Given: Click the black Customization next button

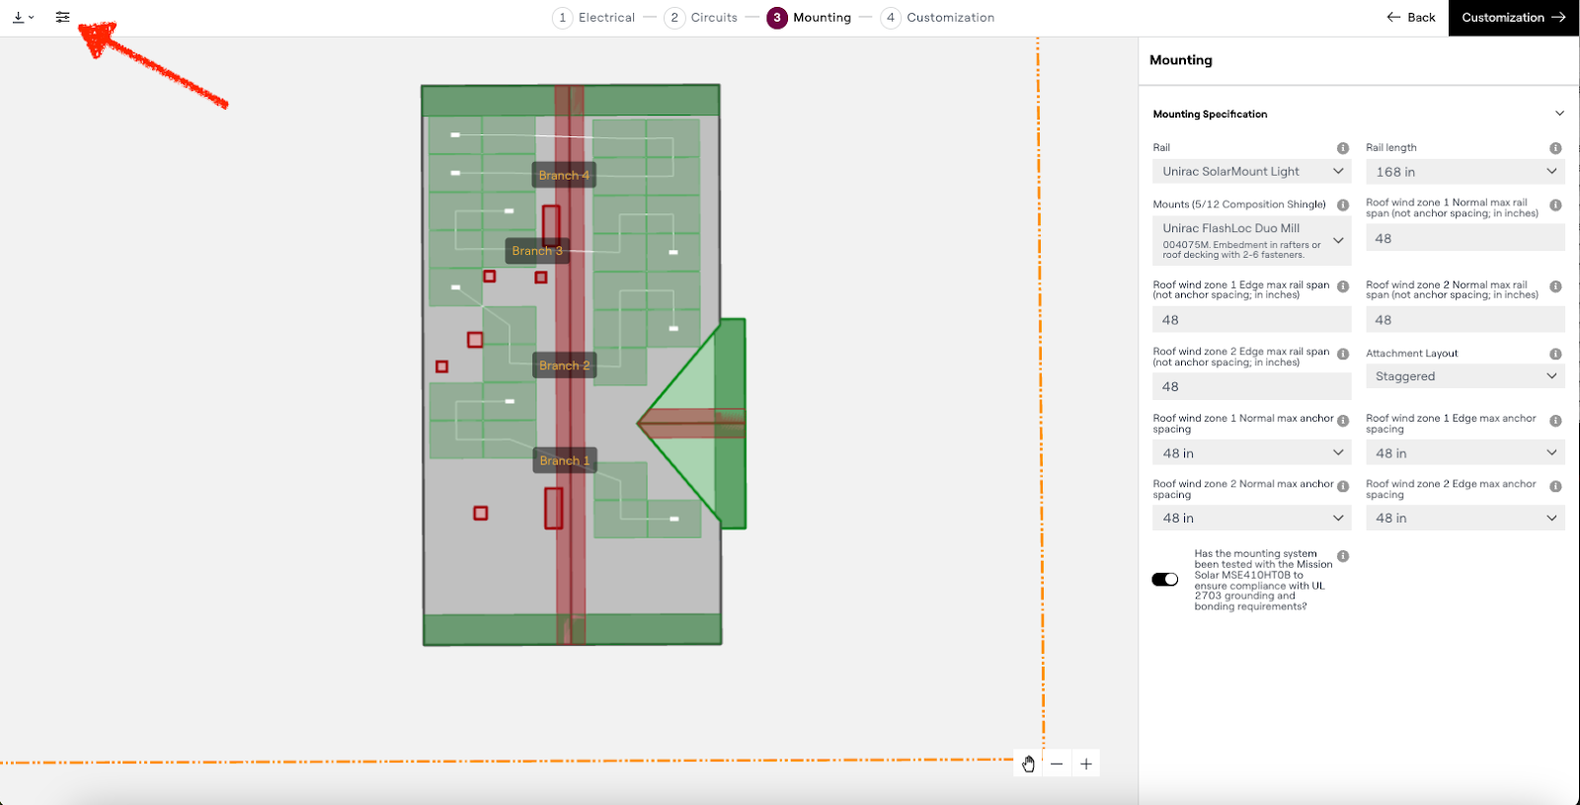Looking at the screenshot, I should click(x=1513, y=18).
